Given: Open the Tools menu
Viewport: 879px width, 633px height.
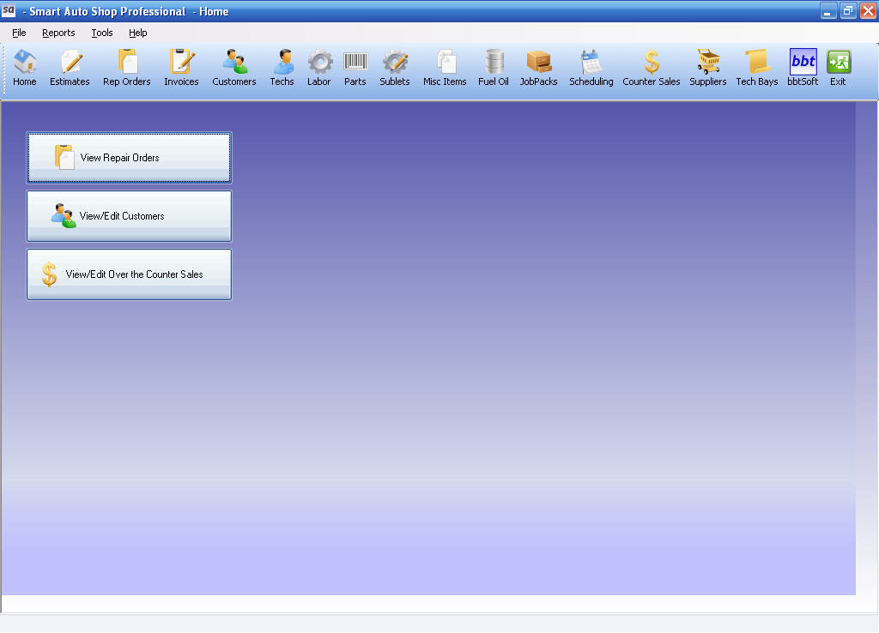Looking at the screenshot, I should click(x=101, y=33).
